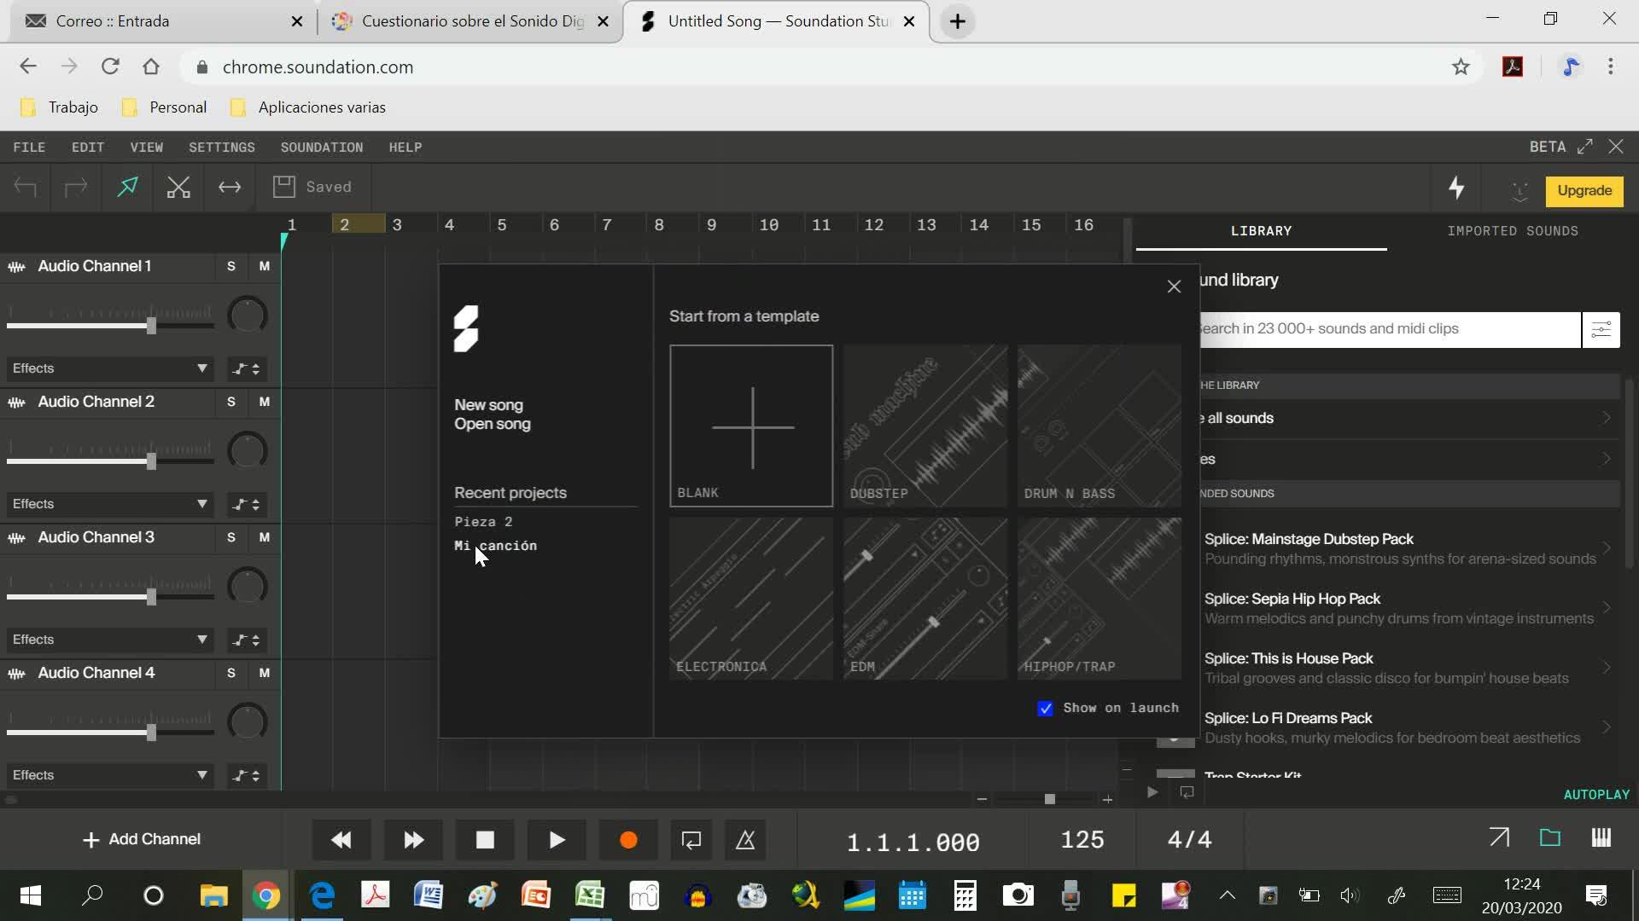Open recent project Pieza 2

point(483,522)
